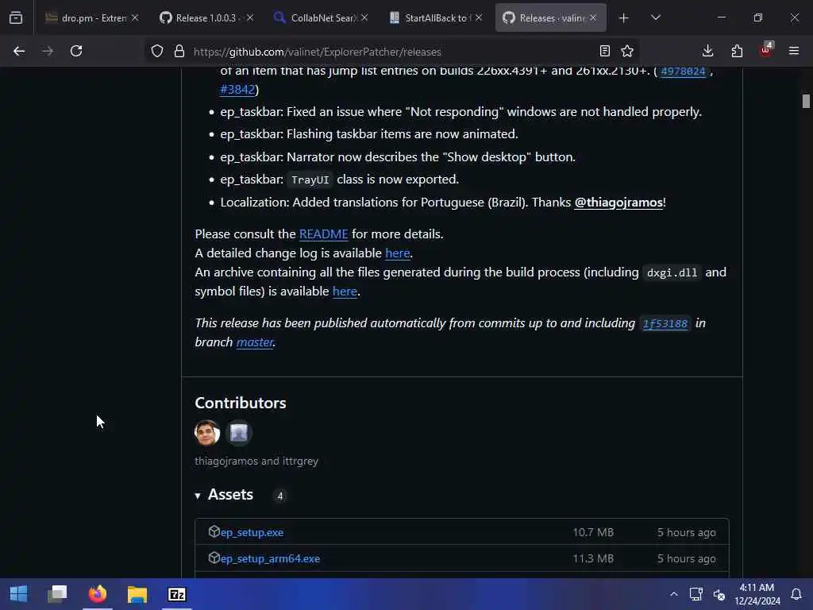Click package icon beside ep_setup.exe

pos(214,531)
